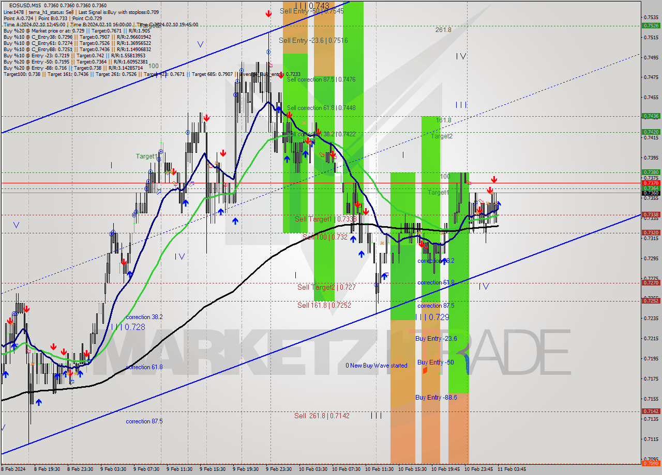The image size is (662, 475).
Task: Click the '10 Feb 19:45' time axis label
Action: (x=446, y=469)
